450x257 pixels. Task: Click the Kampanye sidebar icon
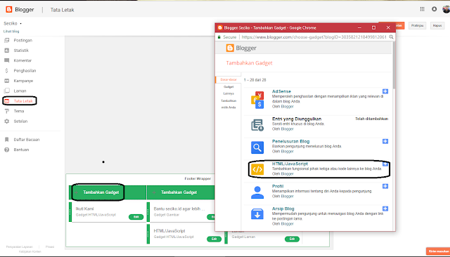(7, 81)
